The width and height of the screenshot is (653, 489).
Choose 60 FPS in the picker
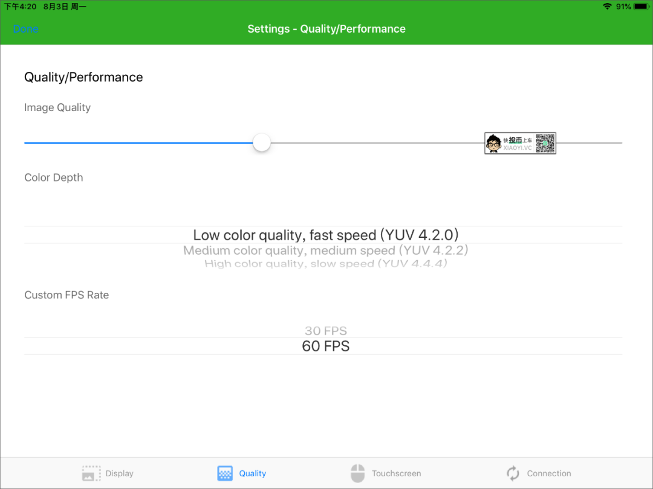coord(326,346)
